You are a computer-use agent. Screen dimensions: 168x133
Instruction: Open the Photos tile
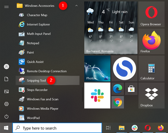pyautogui.click(x=97, y=68)
